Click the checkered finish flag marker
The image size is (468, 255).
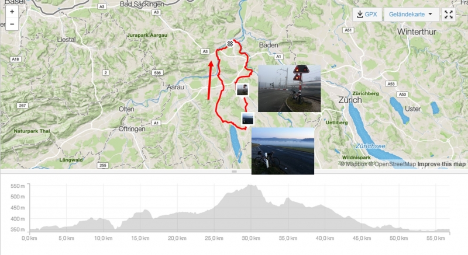point(230,44)
